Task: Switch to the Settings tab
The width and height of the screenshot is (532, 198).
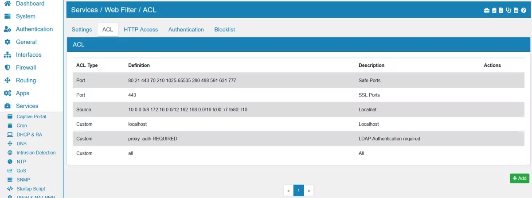Action: [82, 30]
